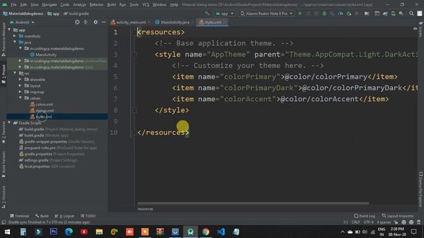424x238 pixels.
Task: Open Windows Start menu
Action: coord(7,232)
